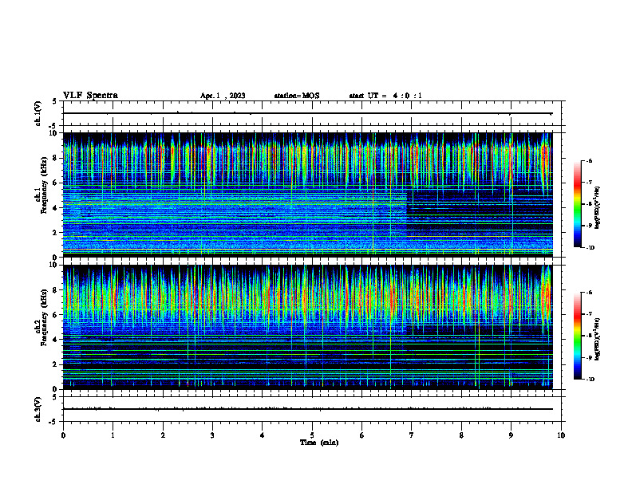Viewport: 632px width, 488px height.
Task: Click the ch.2 colorbar log(PSD) unit label
Action: 597,340
